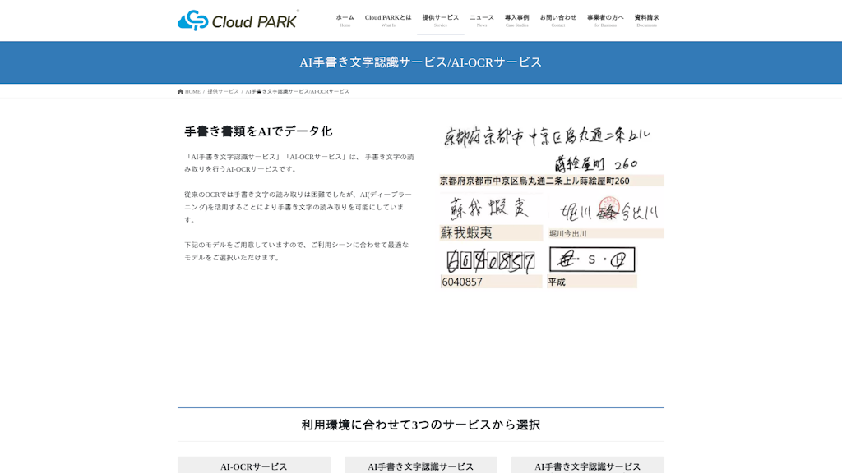The width and height of the screenshot is (842, 473).
Task: Click the Cloud PARK logo
Action: pyautogui.click(x=238, y=21)
